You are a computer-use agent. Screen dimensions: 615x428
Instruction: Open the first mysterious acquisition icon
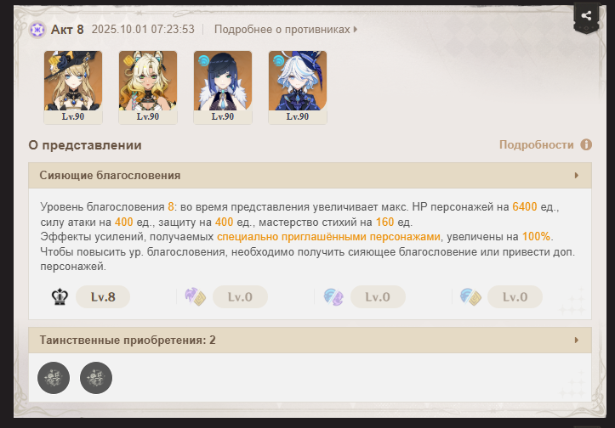point(54,378)
